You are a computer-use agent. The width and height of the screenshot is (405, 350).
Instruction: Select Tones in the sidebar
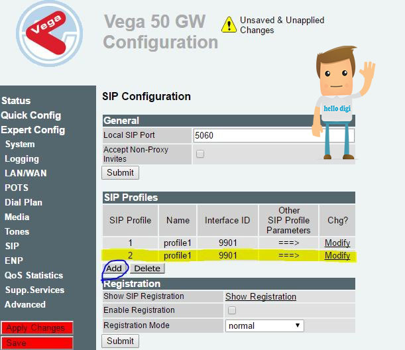pos(17,231)
